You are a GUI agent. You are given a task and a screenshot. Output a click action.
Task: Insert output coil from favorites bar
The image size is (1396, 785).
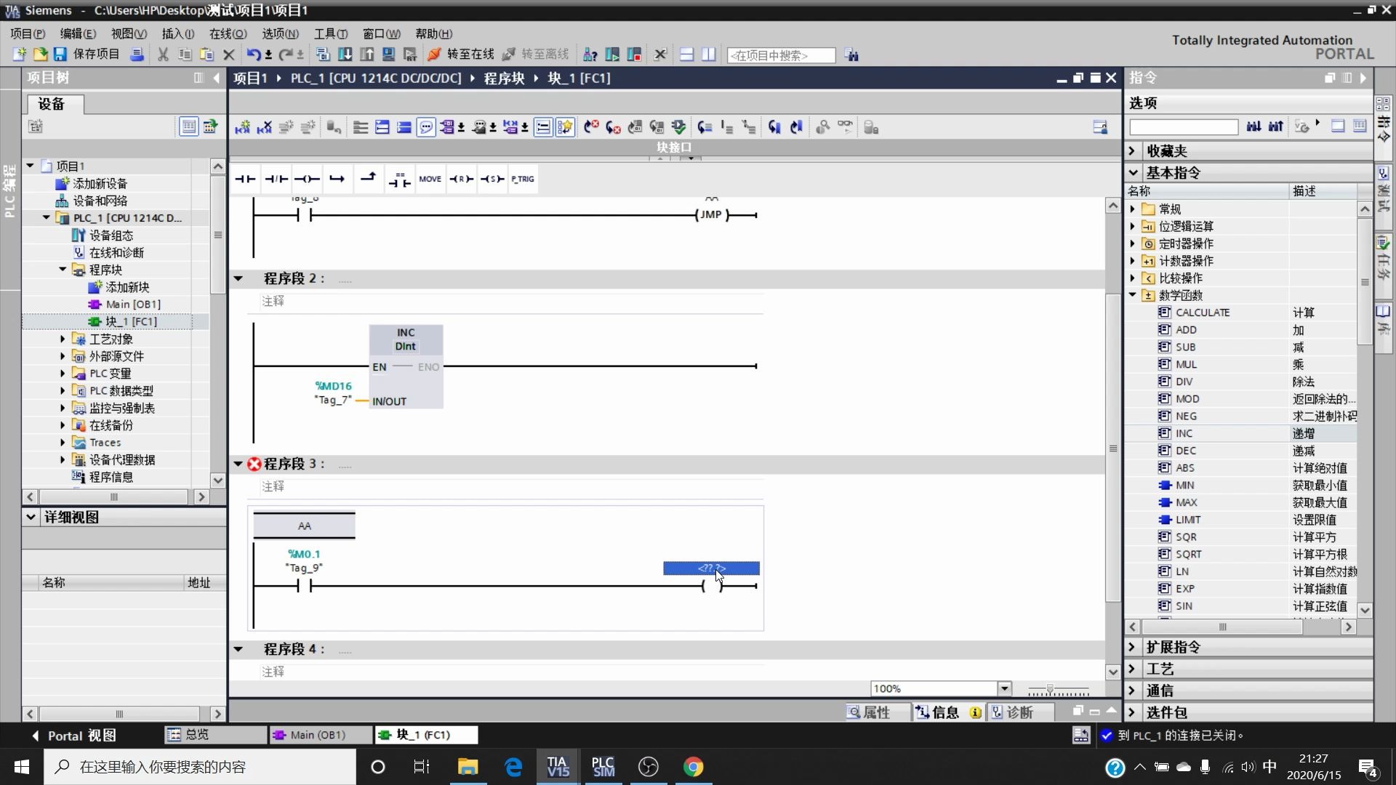click(x=307, y=179)
